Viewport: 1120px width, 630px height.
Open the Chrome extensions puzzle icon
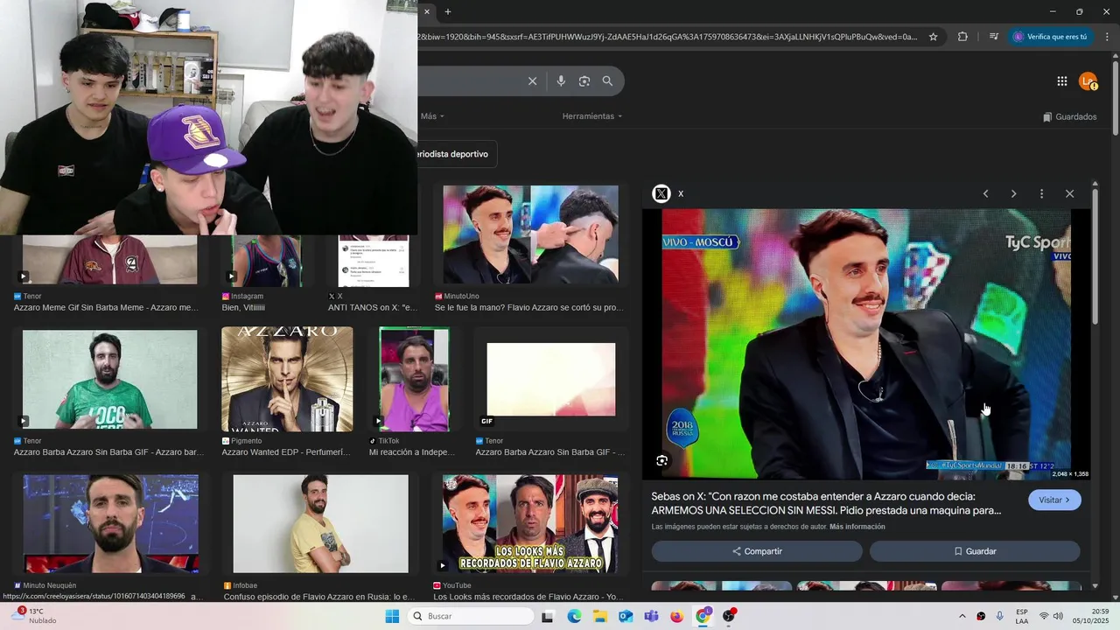tap(963, 37)
